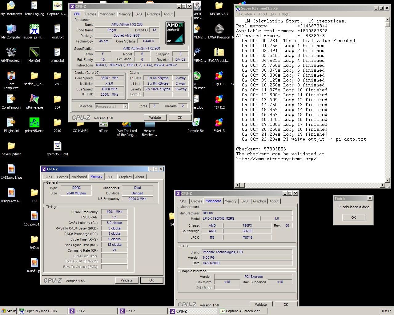
Task: Open CoreTemp.ini file icon
Action: click(x=11, y=102)
